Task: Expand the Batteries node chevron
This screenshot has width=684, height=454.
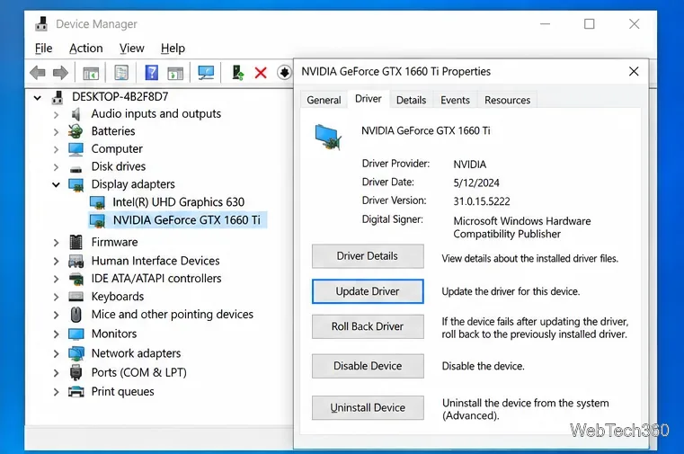Action: 56,132
